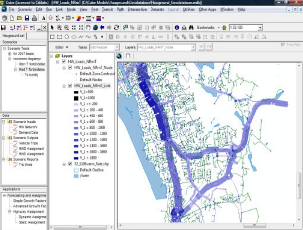The height and width of the screenshot is (230, 303).
Task: Open the map scale dropdown
Action: [x=260, y=28]
